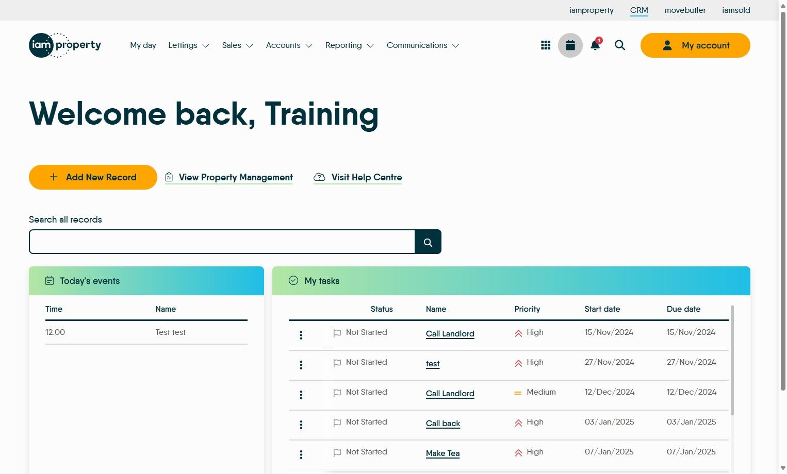
Task: Open the apps grid icon
Action: pyautogui.click(x=545, y=45)
